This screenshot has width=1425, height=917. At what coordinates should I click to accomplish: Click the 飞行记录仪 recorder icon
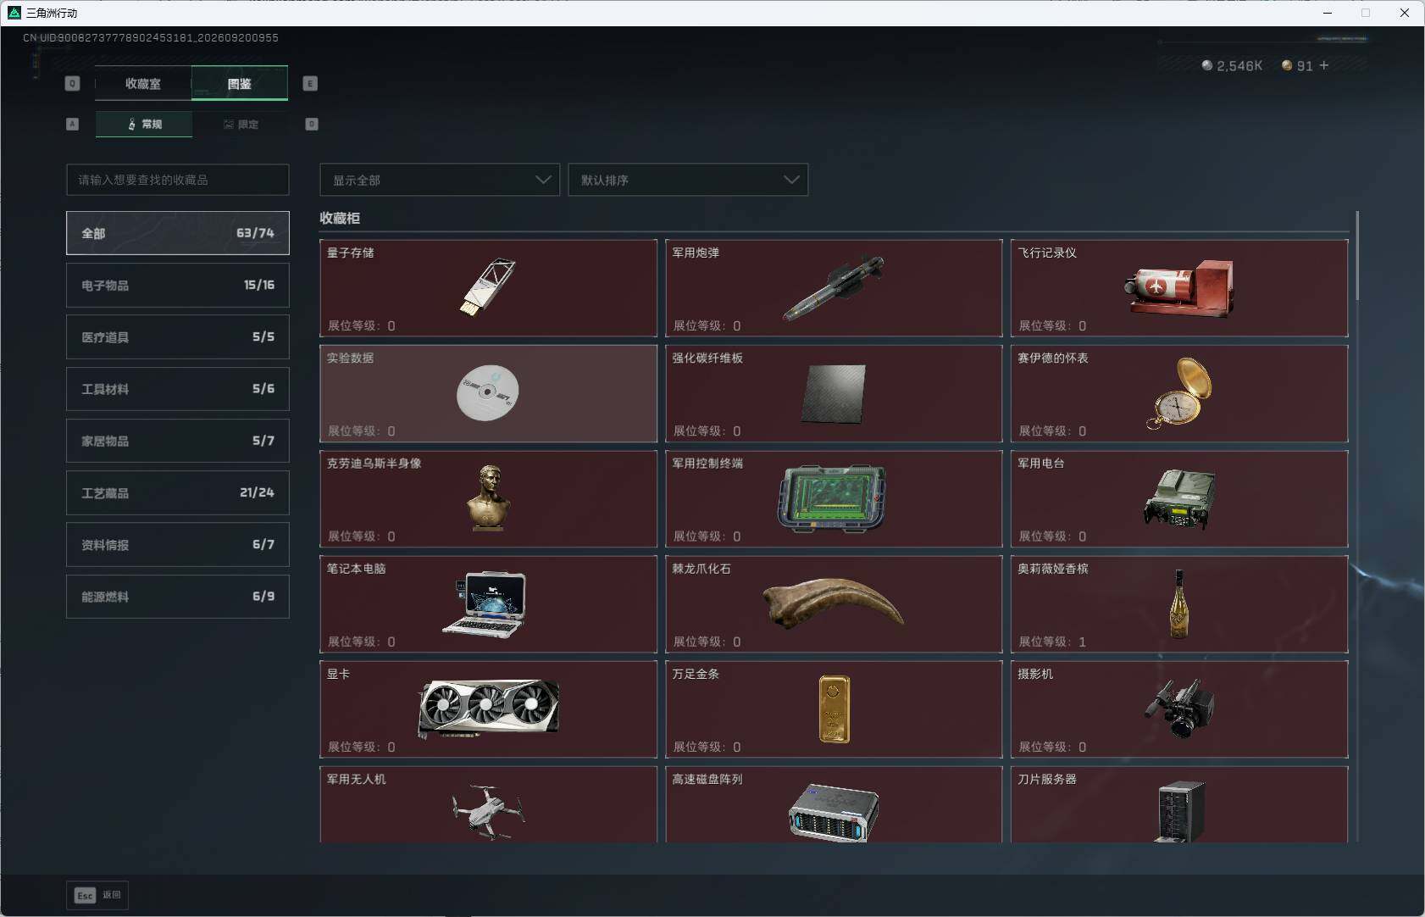pyautogui.click(x=1179, y=288)
